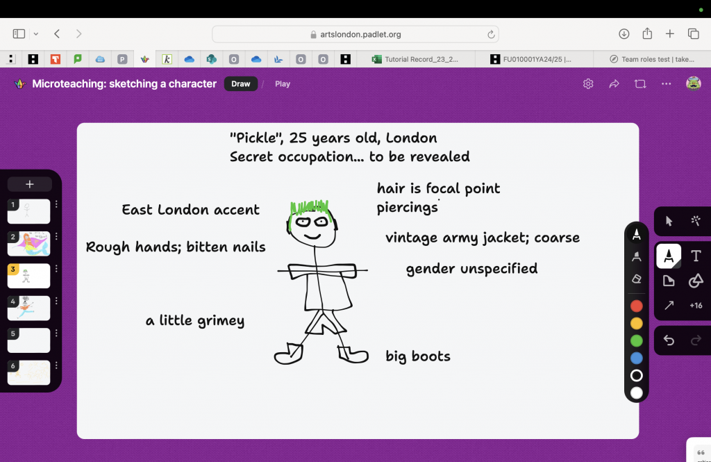The width and height of the screenshot is (711, 462).
Task: Click the magic wand AI tool
Action: (696, 221)
